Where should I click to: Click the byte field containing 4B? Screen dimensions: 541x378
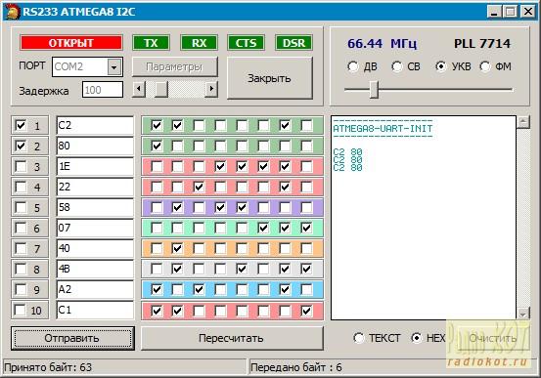click(95, 269)
